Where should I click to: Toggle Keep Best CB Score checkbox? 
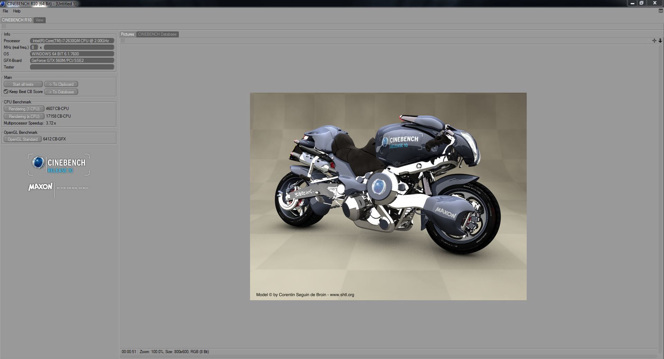6,92
